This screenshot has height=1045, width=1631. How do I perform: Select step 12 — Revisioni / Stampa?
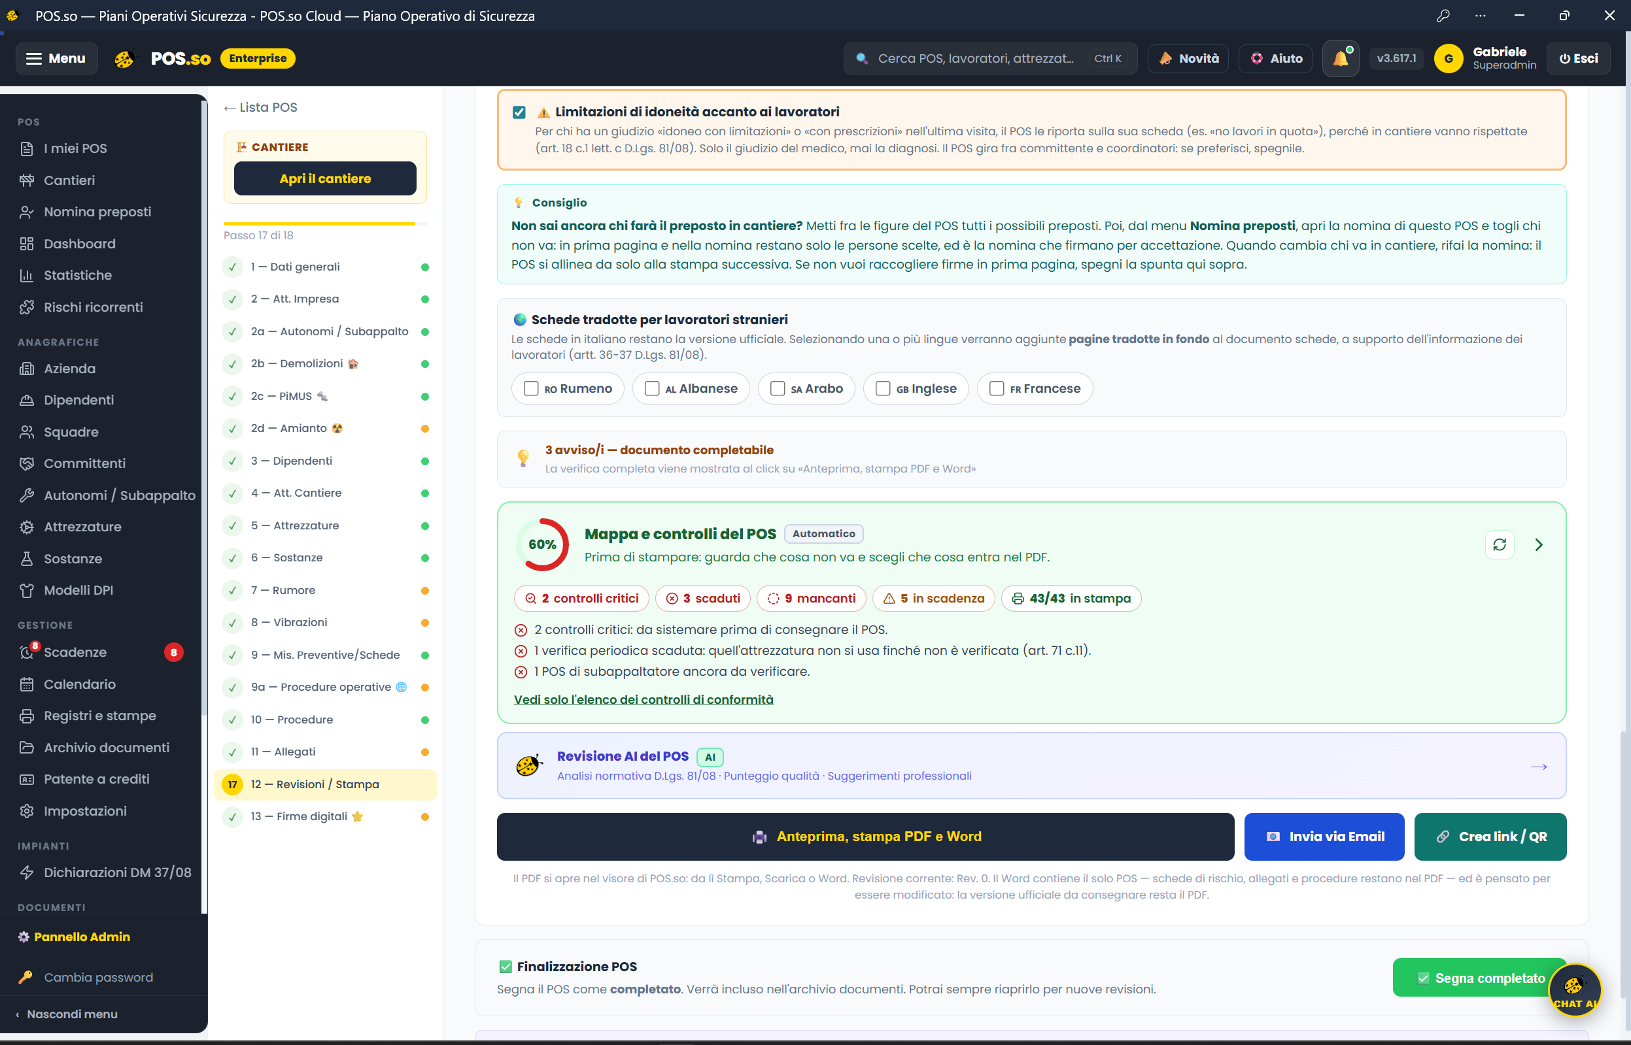point(325,784)
